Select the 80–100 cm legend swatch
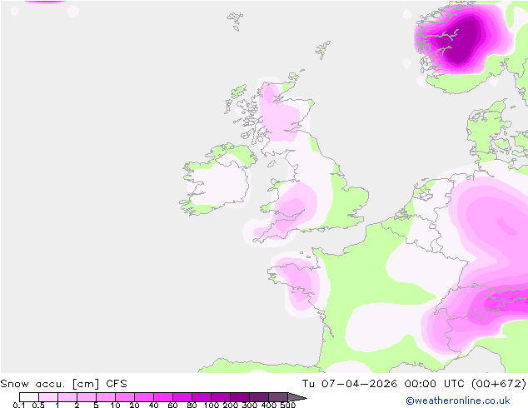 point(202,397)
